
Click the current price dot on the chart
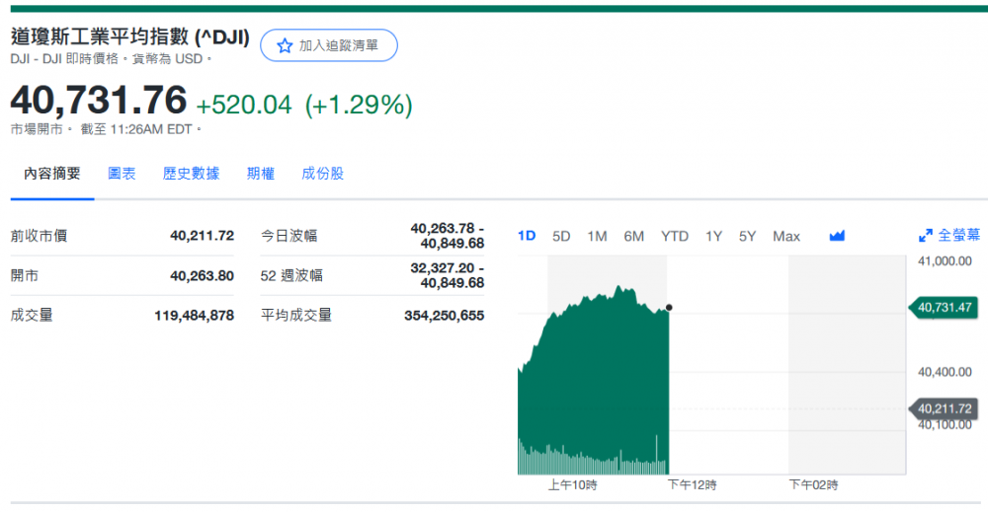(669, 308)
